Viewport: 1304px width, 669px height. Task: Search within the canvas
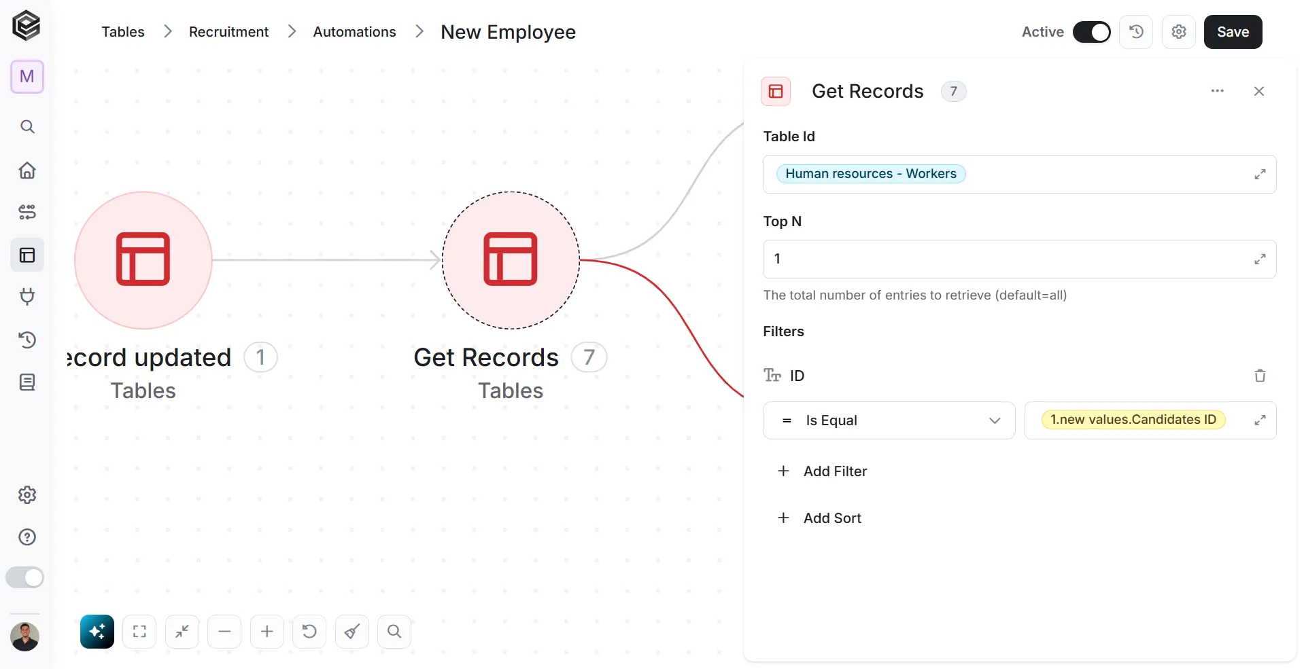click(x=394, y=632)
